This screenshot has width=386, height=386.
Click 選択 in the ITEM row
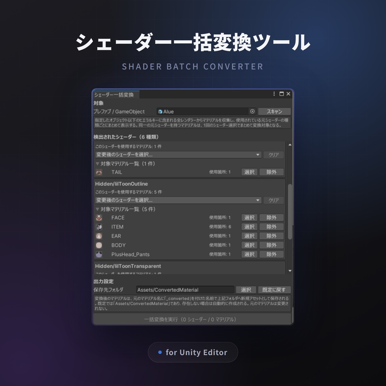pyautogui.click(x=250, y=227)
